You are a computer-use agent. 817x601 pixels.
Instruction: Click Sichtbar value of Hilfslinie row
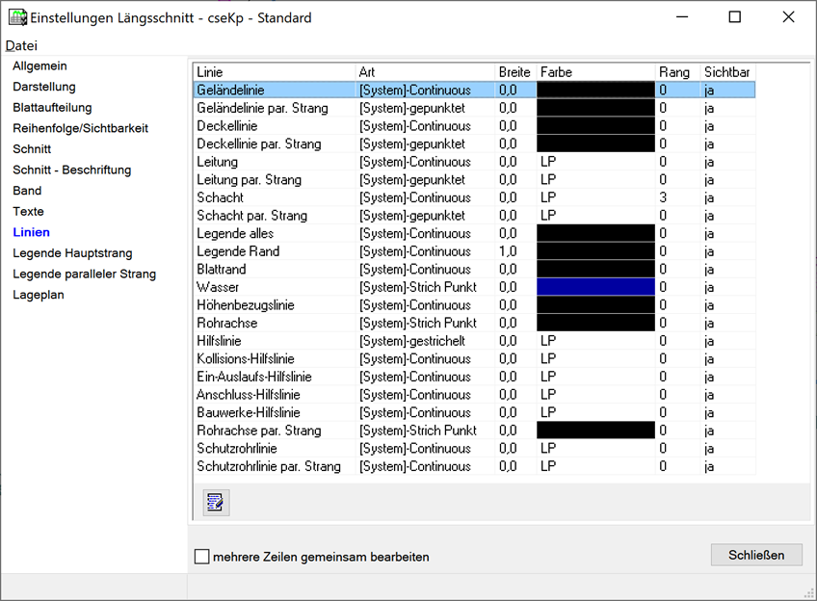pos(709,341)
